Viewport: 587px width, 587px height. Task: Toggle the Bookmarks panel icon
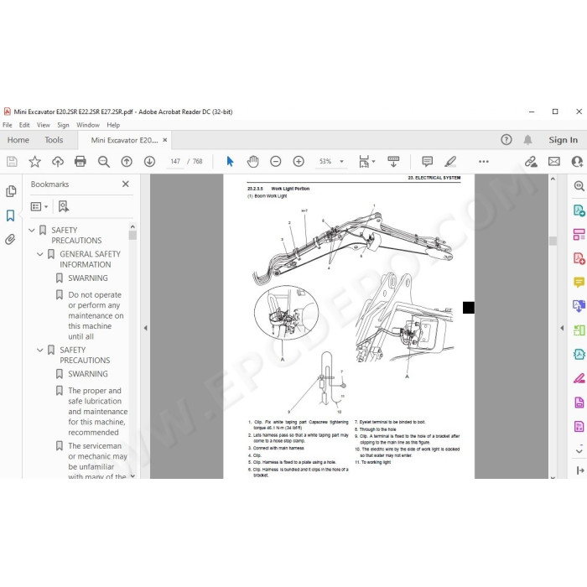pyautogui.click(x=10, y=216)
